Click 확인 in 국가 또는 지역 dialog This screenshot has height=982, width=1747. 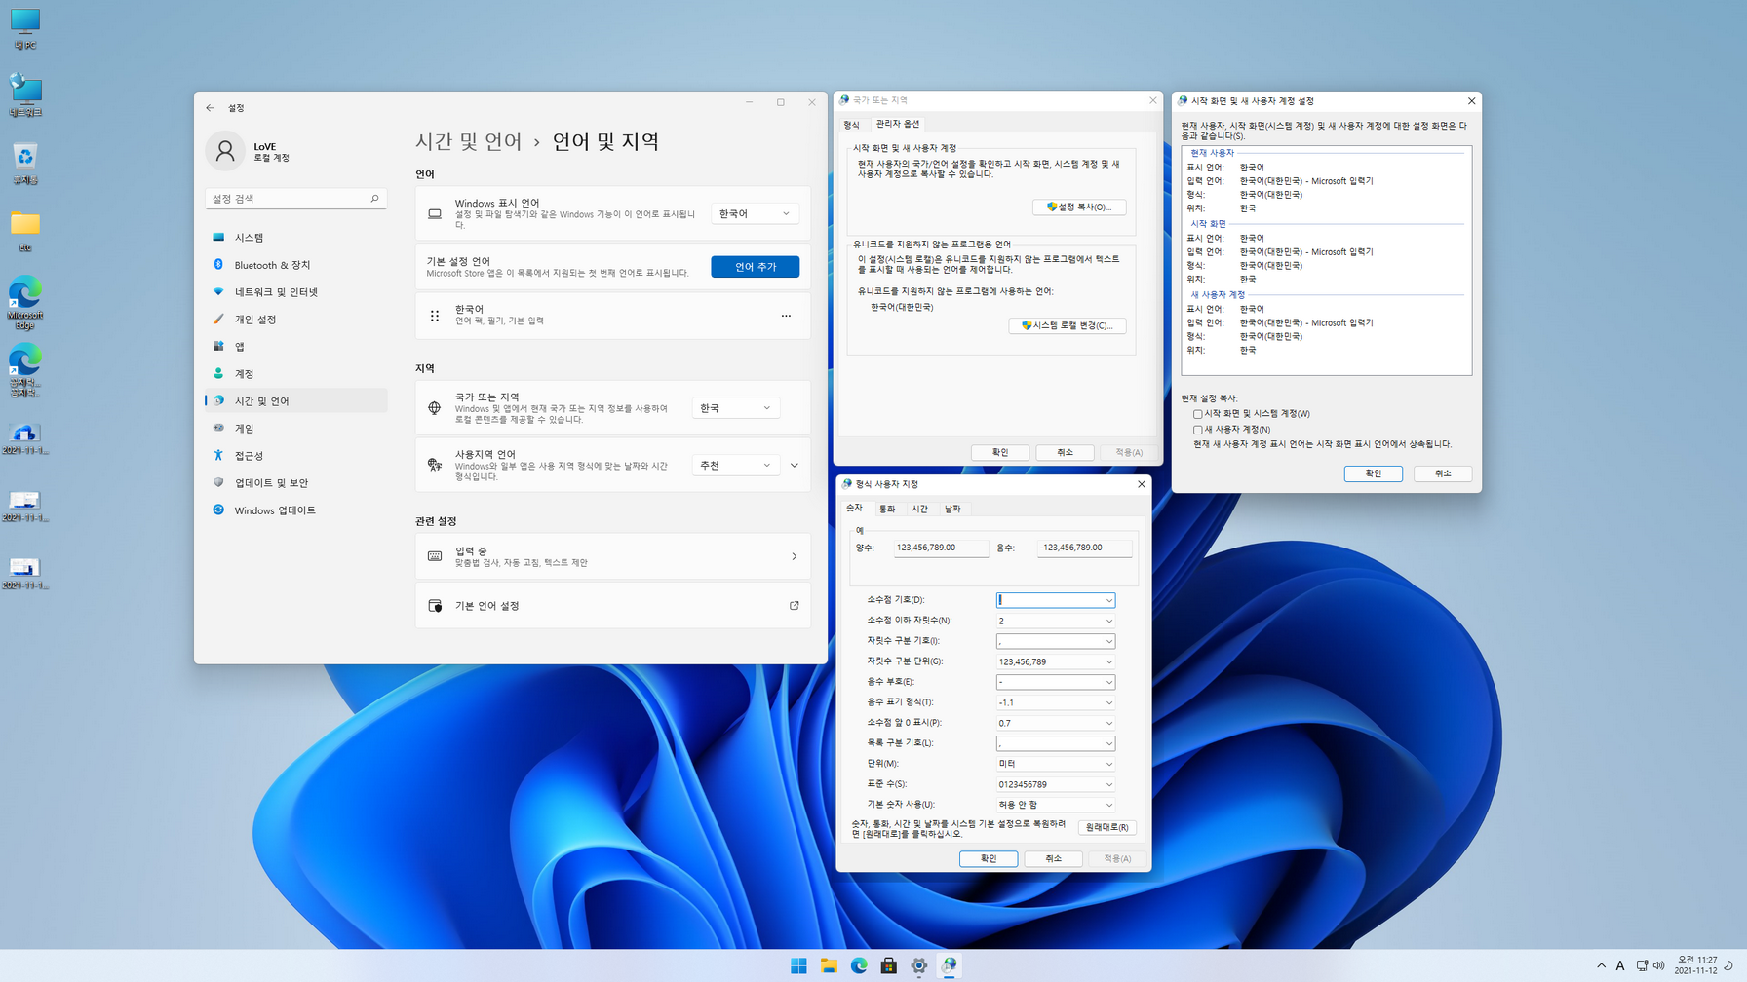tap(1000, 452)
